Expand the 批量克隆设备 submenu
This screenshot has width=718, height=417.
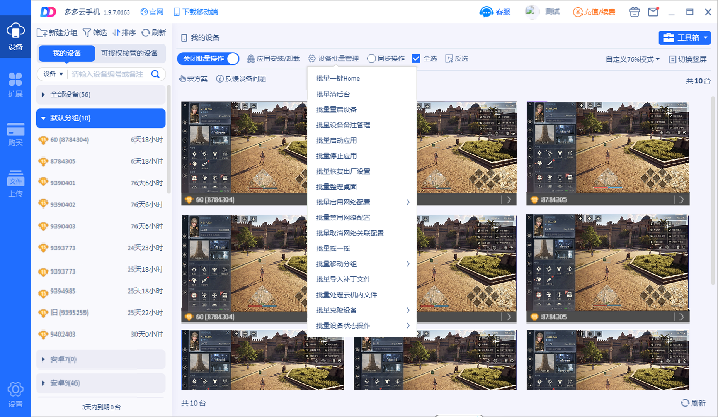coord(362,310)
